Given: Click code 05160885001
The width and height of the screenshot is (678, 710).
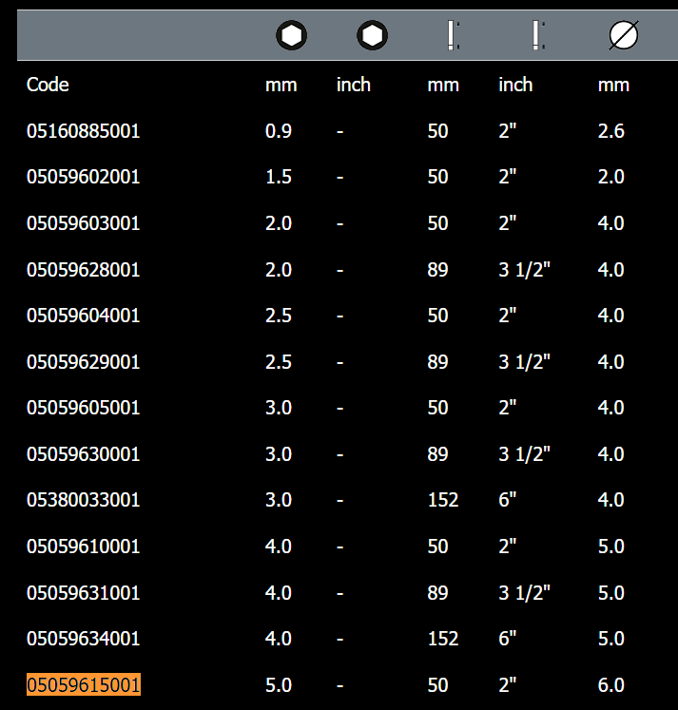Looking at the screenshot, I should click(x=84, y=131).
